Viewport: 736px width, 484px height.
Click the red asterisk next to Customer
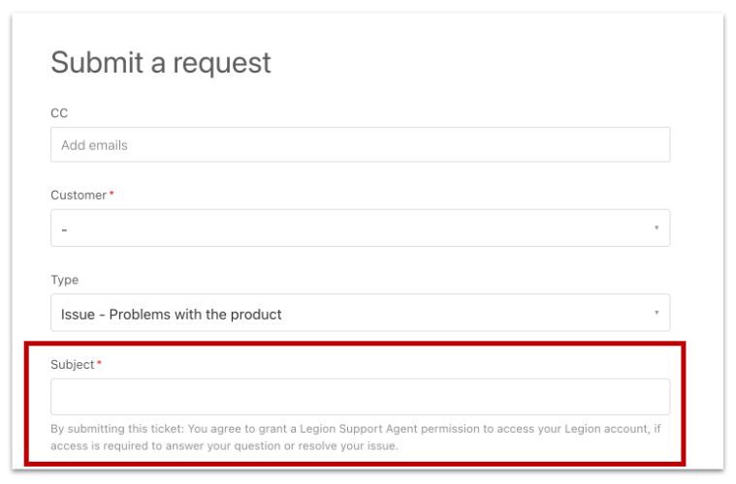click(x=111, y=195)
